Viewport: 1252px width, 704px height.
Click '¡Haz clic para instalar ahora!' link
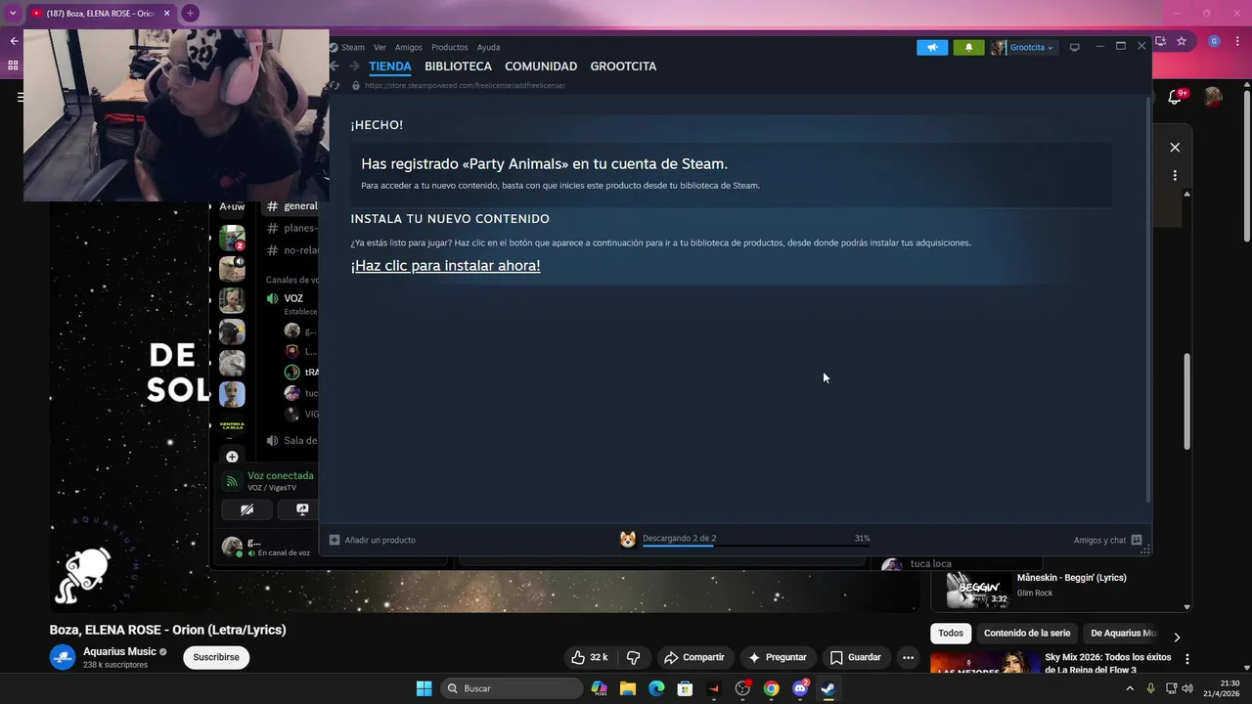tap(446, 266)
